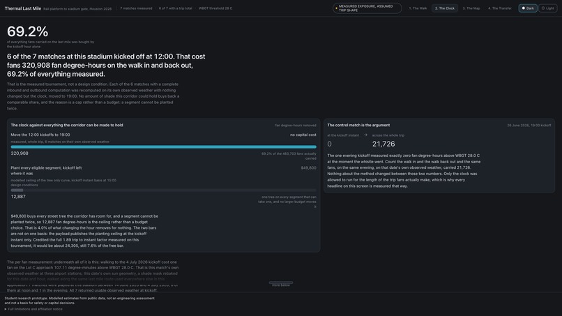Click the 320,908 value under the teal bar
Image resolution: width=562 pixels, height=316 pixels.
(20, 153)
